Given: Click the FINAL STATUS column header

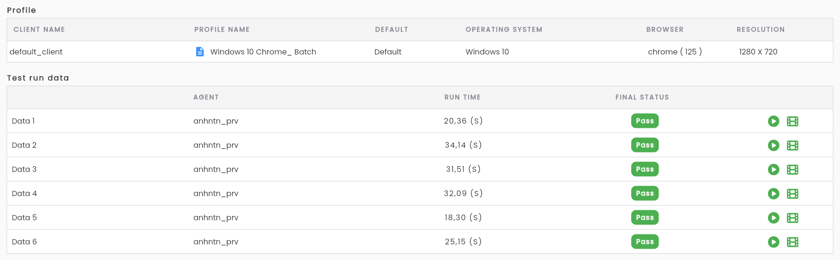Looking at the screenshot, I should [x=642, y=97].
